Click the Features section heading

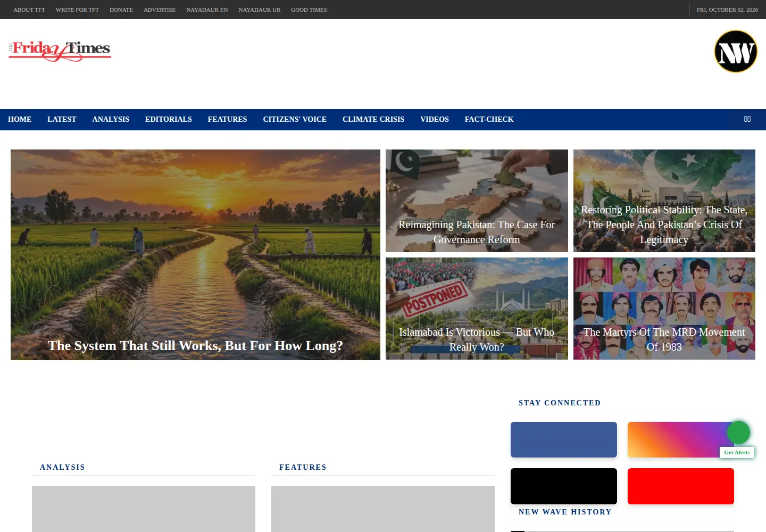point(303,467)
